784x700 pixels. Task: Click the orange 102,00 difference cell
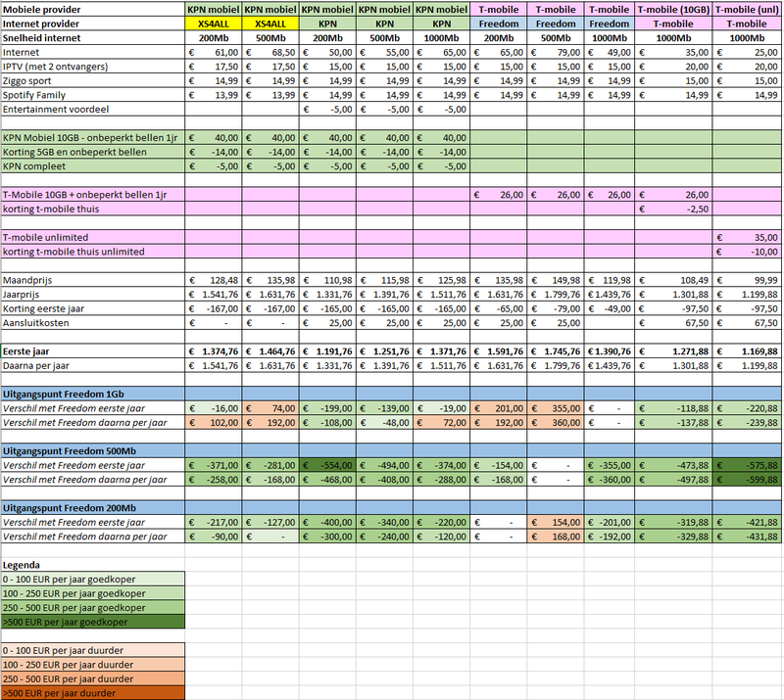pos(214,423)
